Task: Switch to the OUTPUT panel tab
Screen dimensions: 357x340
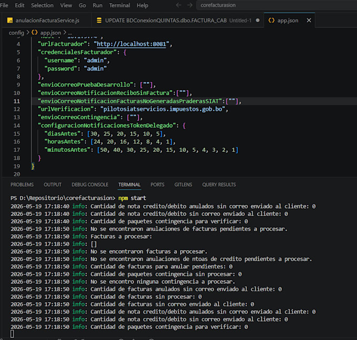Action: [52, 184]
